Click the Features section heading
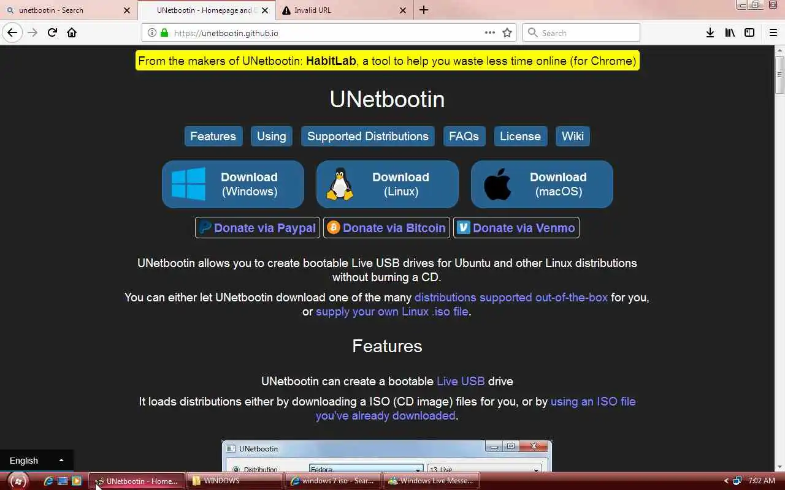The height and width of the screenshot is (490, 785). [387, 346]
